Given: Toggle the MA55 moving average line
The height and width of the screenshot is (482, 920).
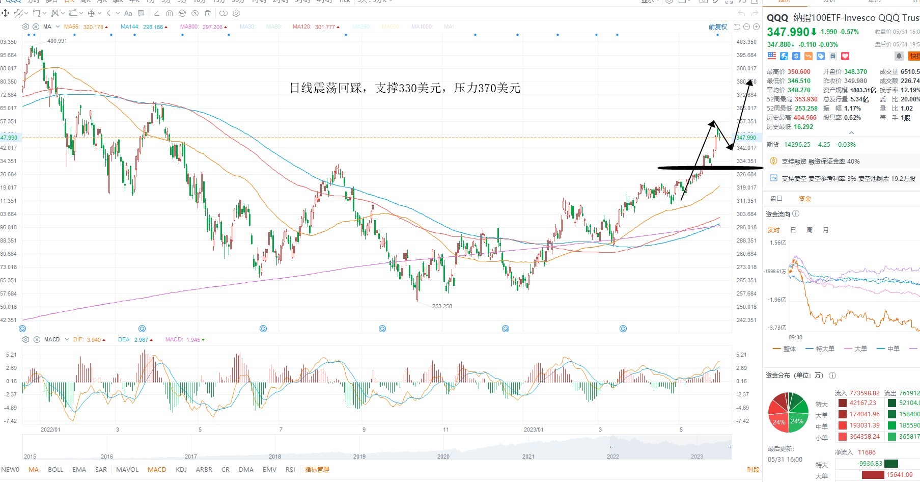Looking at the screenshot, I should click(x=86, y=27).
